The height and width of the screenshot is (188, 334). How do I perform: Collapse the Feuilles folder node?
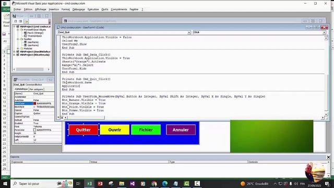(x=18, y=39)
